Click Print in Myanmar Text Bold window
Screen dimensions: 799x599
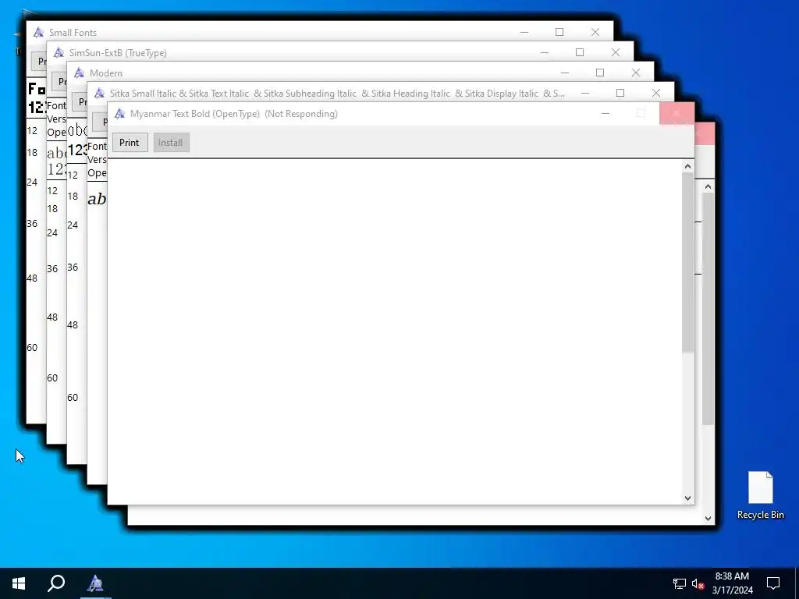click(x=130, y=143)
